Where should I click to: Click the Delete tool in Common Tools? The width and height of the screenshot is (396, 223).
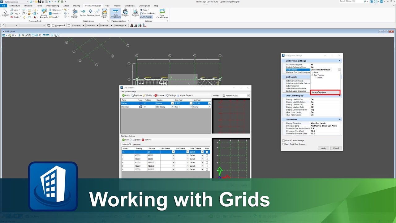click(15, 17)
